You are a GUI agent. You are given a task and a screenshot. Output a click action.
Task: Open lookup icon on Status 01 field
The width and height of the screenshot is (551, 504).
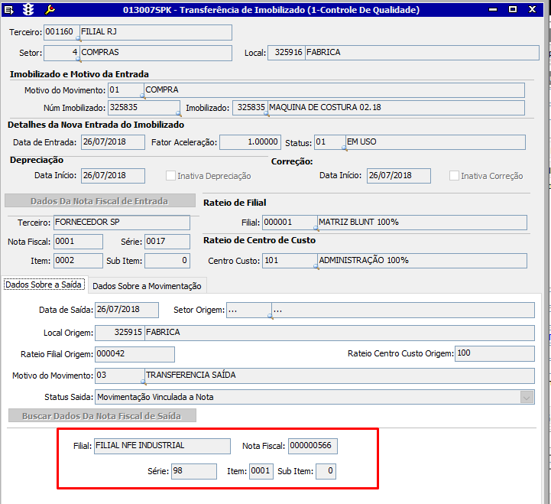point(345,148)
